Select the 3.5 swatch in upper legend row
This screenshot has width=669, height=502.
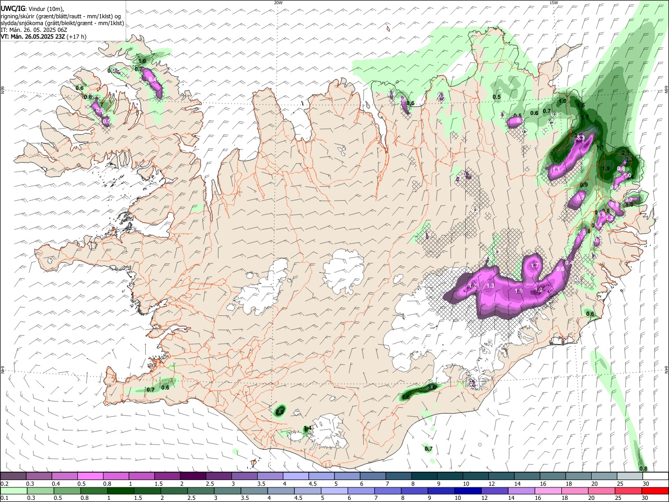click(x=270, y=476)
